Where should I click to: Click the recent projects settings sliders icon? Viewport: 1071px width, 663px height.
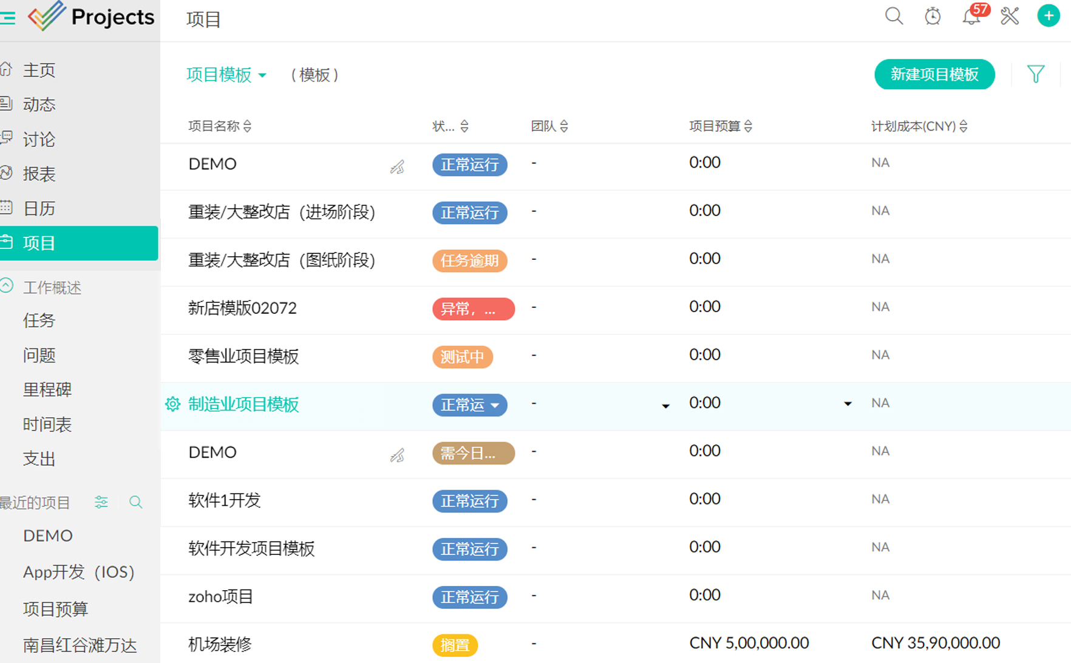pos(101,502)
